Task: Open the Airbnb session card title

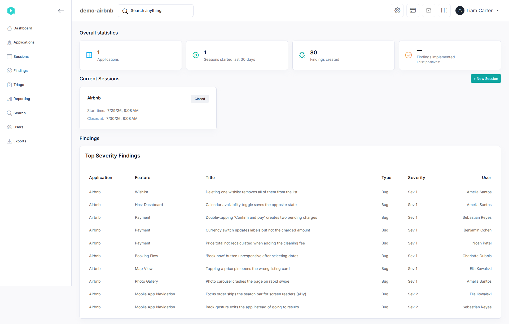Action: 94,98
